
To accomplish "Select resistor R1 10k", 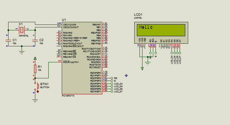I will 35,69.
